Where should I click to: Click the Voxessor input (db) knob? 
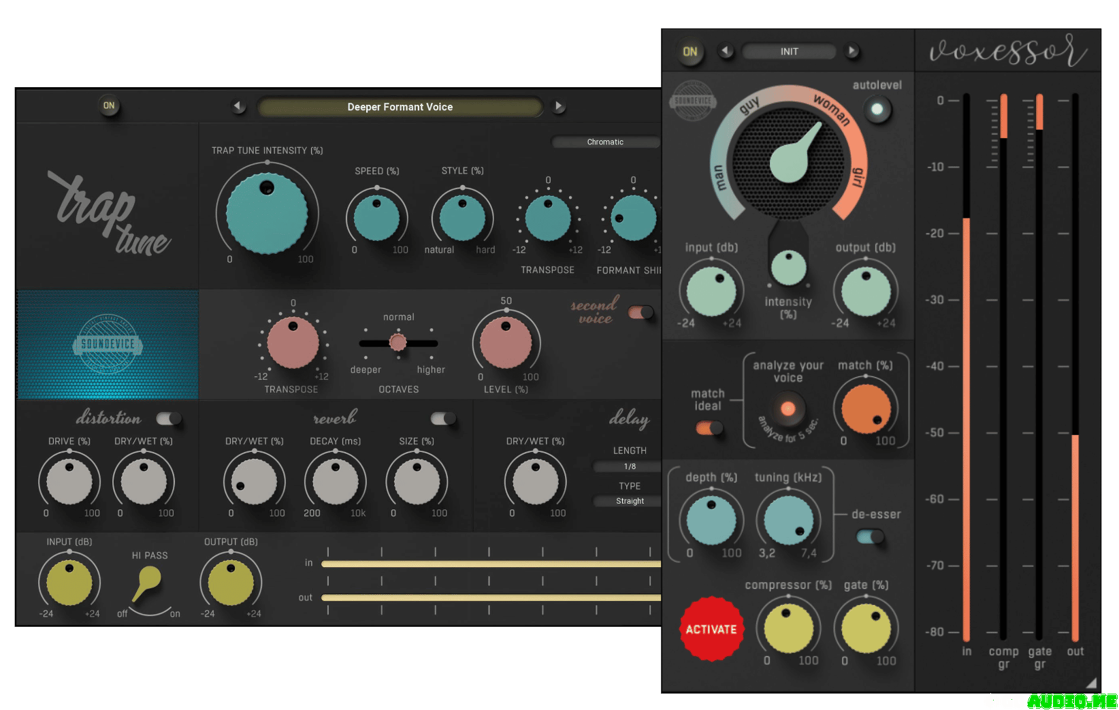711,292
